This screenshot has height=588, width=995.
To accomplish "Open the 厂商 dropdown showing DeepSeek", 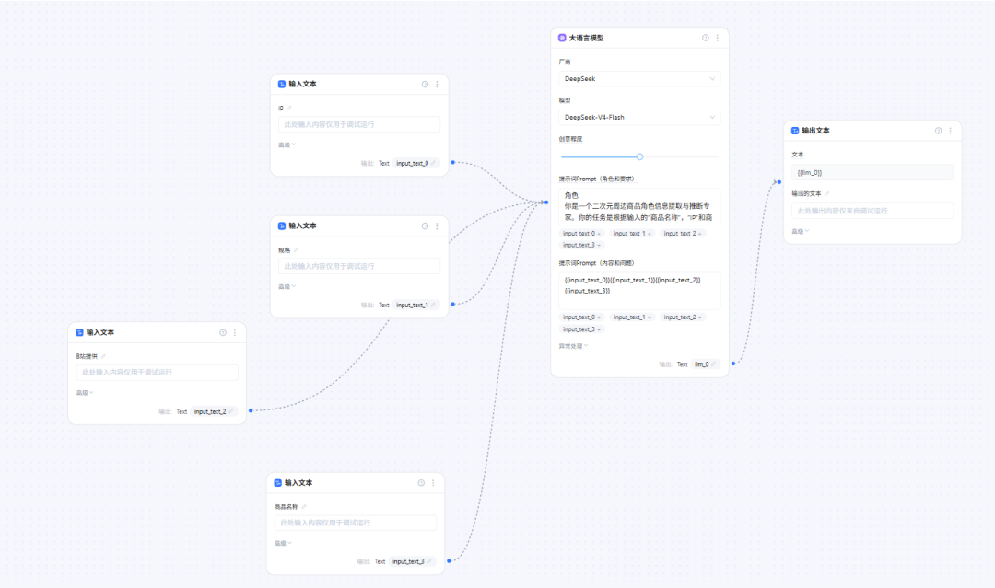I will click(x=639, y=78).
